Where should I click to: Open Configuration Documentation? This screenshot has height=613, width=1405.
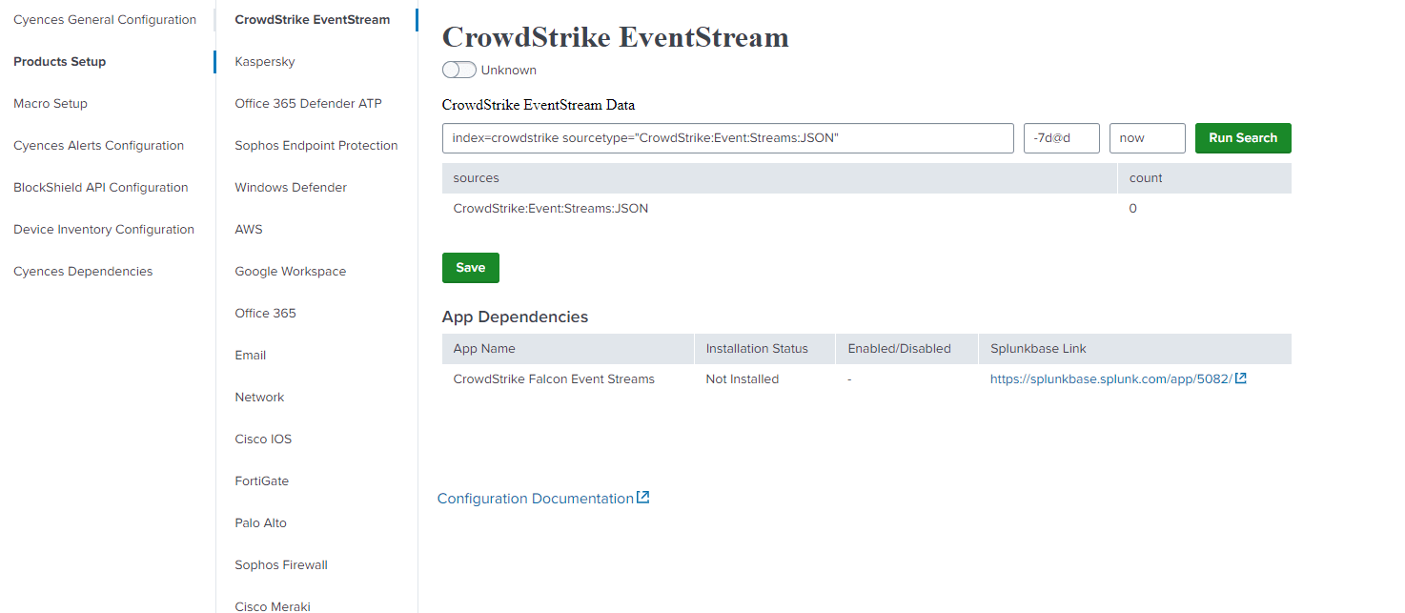point(536,498)
